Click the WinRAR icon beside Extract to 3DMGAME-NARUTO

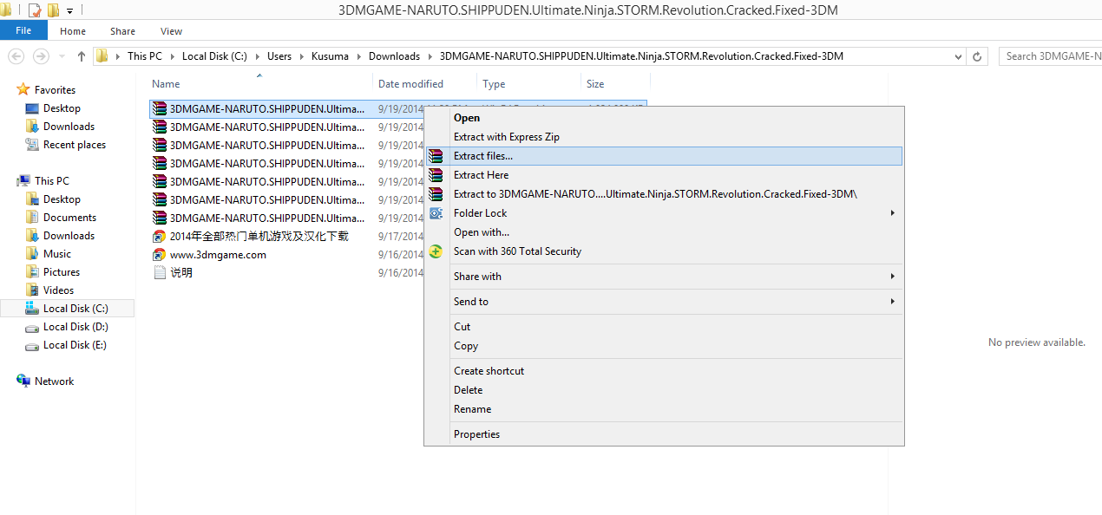tap(436, 194)
